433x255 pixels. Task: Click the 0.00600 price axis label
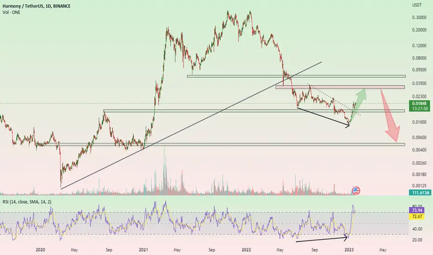(419, 138)
